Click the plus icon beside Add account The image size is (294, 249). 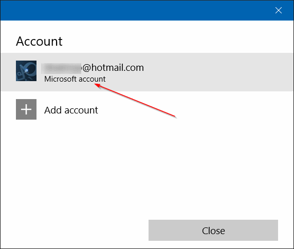(26, 109)
